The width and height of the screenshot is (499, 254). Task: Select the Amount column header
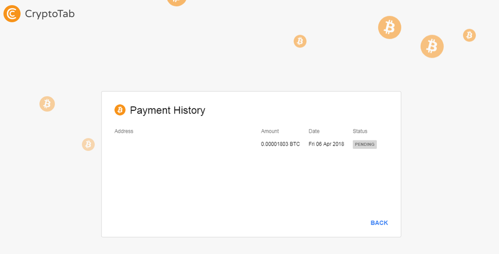[x=270, y=131]
